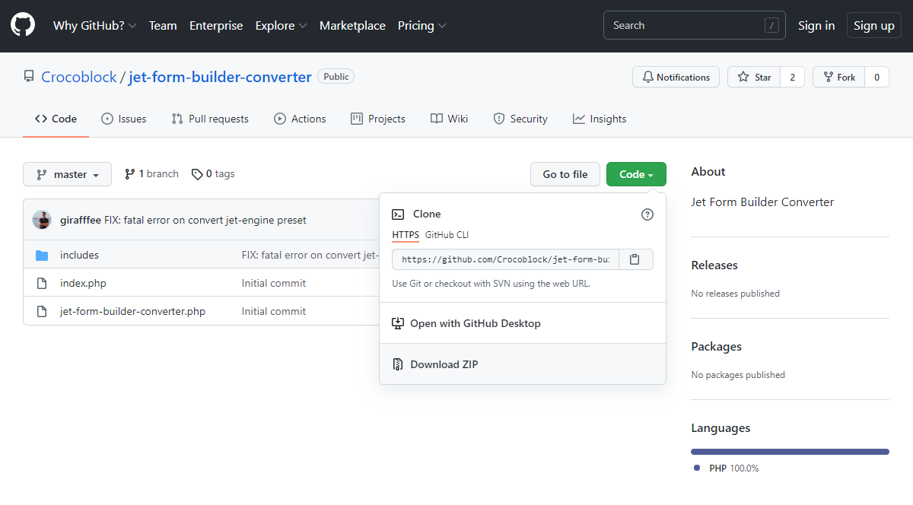Click Open with GitHub Desktop
The width and height of the screenshot is (913, 505).
coord(476,323)
